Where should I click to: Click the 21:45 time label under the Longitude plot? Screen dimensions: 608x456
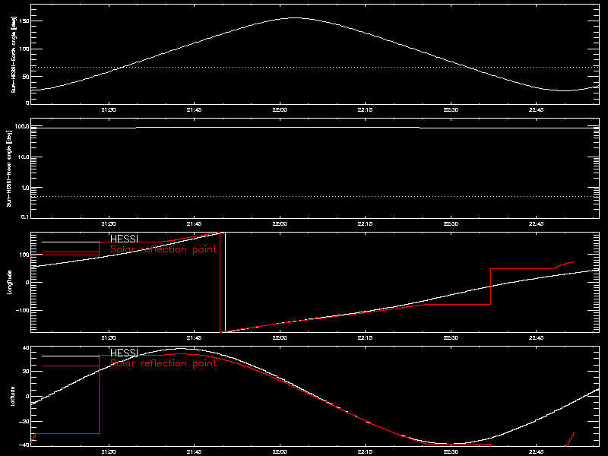194,338
